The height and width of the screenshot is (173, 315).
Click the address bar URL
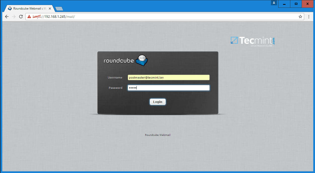[x=53, y=17]
